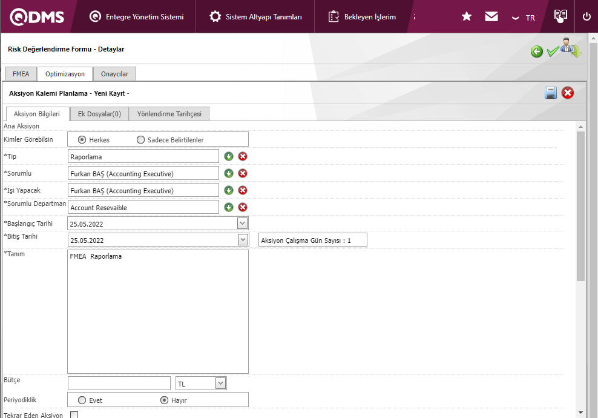The width and height of the screenshot is (598, 418).
Task: Open the Bitiş Tarihi date dropdown
Action: tap(243, 240)
